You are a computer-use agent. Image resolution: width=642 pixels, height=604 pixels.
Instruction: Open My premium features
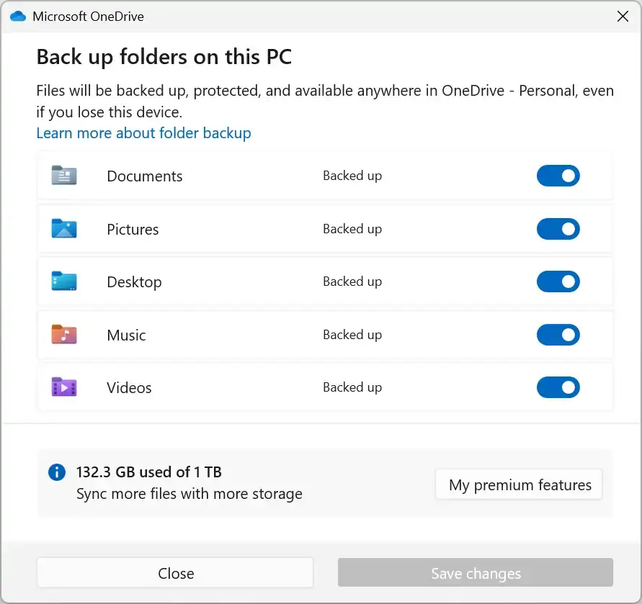click(x=520, y=485)
